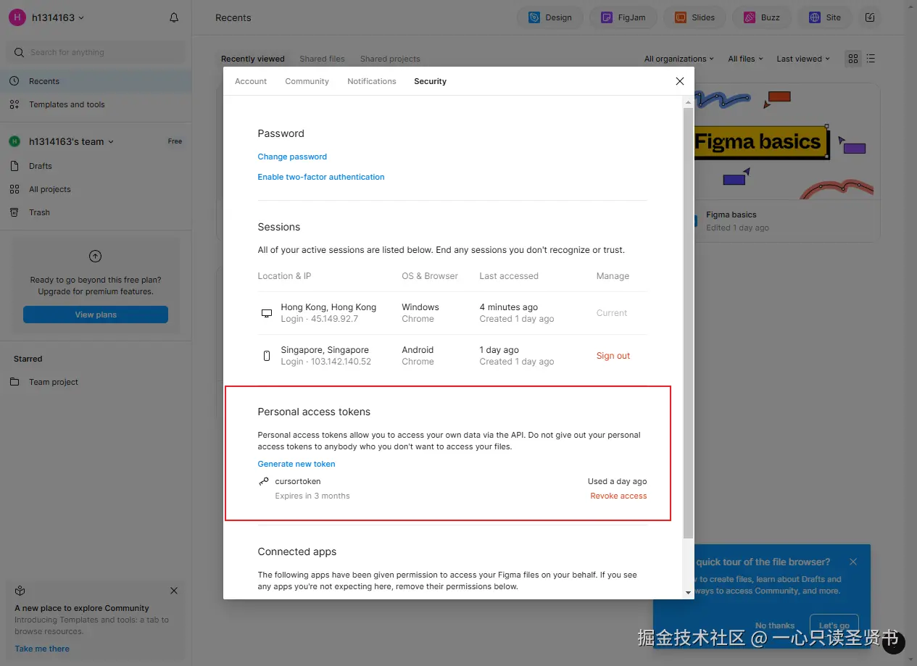Screen dimensions: 917x666
Task: Select the Recently viewed tab
Action: click(x=253, y=59)
